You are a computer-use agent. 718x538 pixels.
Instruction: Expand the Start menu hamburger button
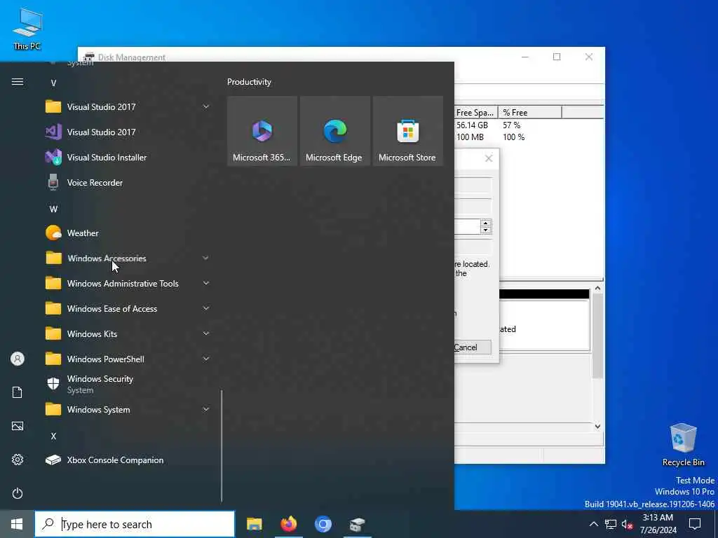point(18,82)
